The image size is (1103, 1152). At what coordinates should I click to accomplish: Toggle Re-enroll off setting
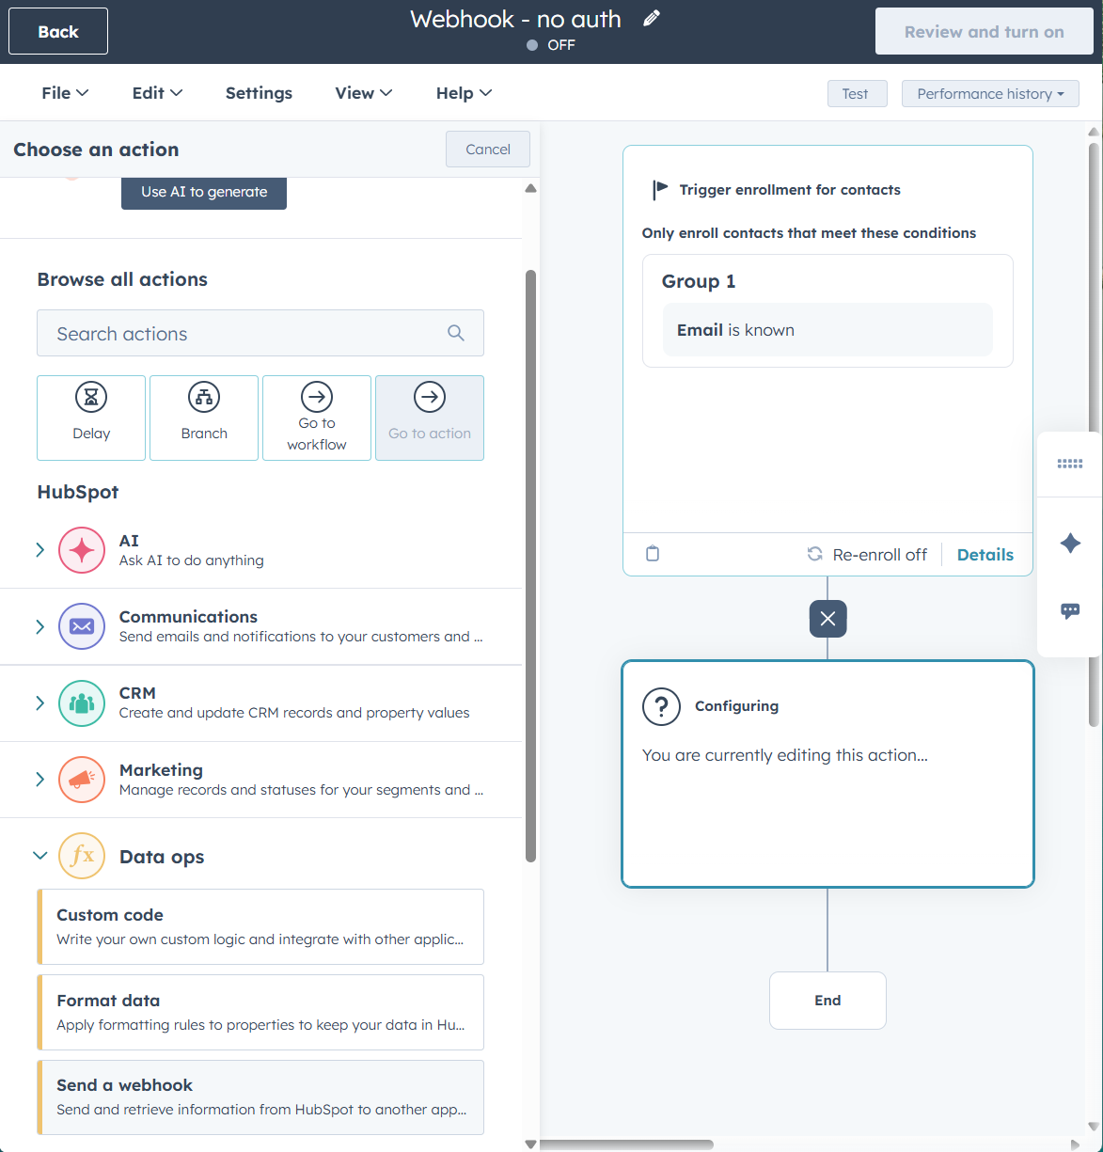867,554
